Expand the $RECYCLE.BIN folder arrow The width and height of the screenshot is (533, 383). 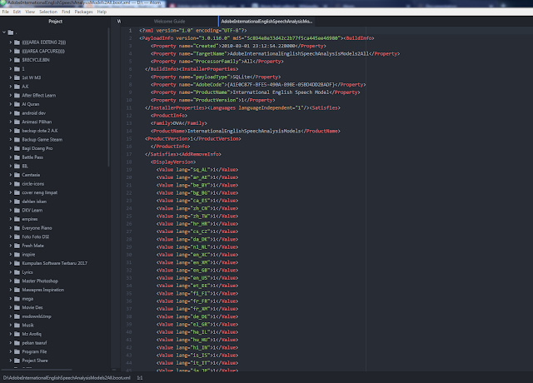coord(11,60)
